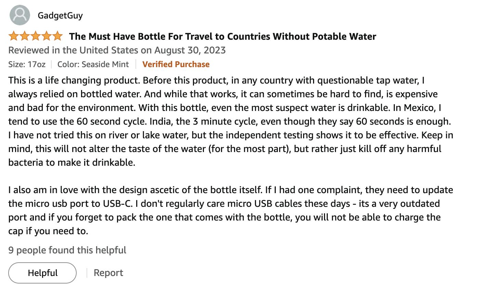Viewport: 479px width, 289px height.
Task: Open the GadgetGuy reviewer profile name
Action: 60,15
